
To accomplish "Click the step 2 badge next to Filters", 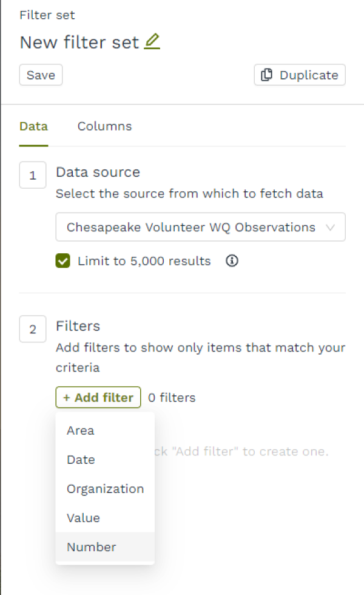I will [x=33, y=329].
